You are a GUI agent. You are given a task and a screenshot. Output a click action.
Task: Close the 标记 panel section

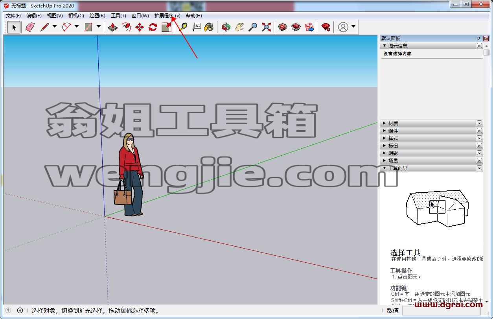coord(479,146)
